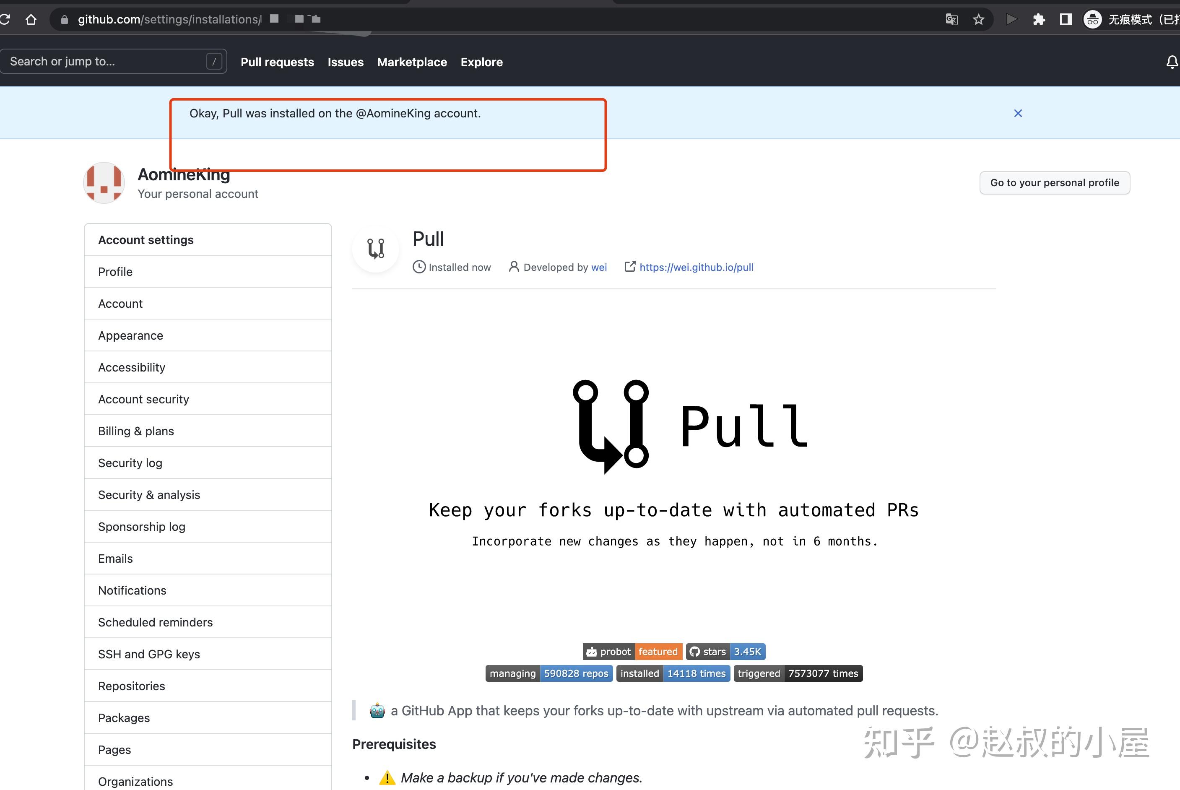Visit the https://wei.github.io/pull link
This screenshot has width=1180, height=790.
point(697,267)
